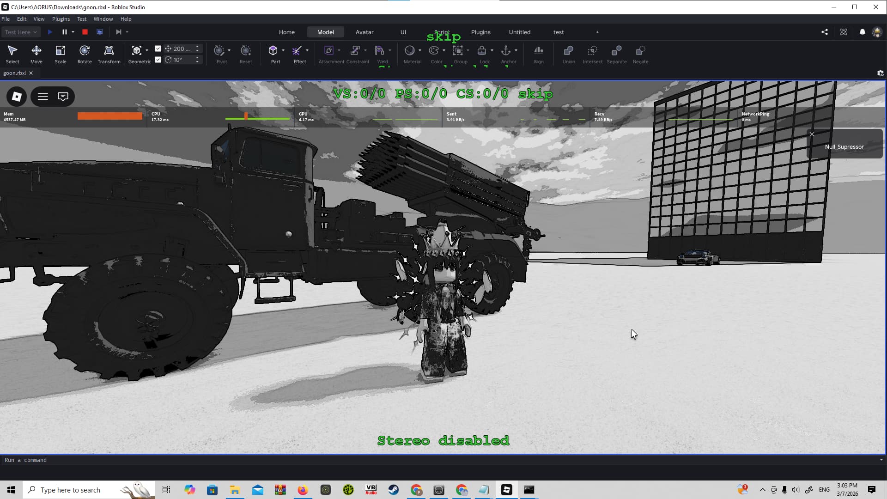Open Steam from the Windows taskbar
Screen dimensions: 887x499
(x=394, y=490)
